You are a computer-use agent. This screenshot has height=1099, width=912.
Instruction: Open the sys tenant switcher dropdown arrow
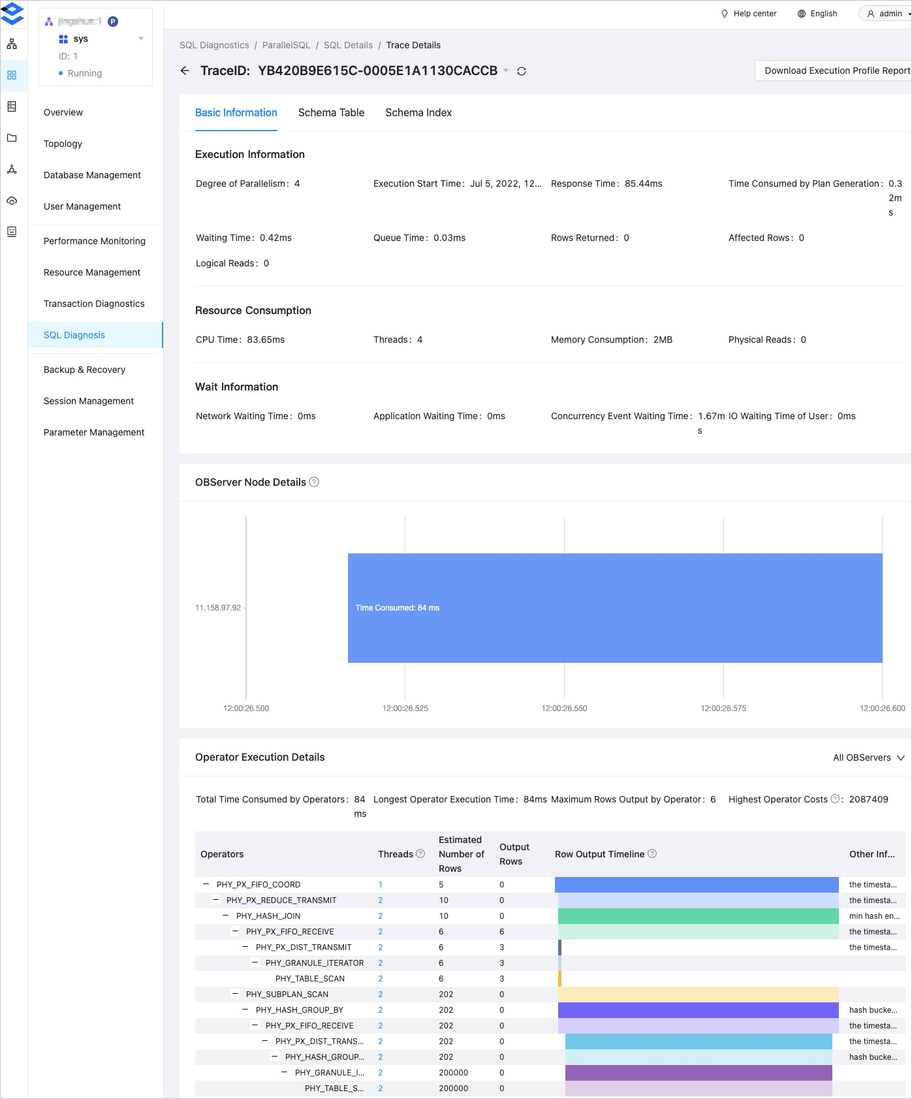tap(141, 39)
